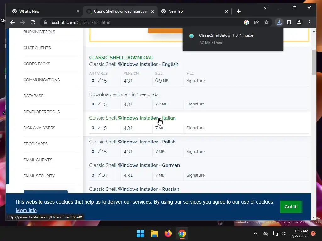
Task: Open notification center badge
Action: (313, 233)
